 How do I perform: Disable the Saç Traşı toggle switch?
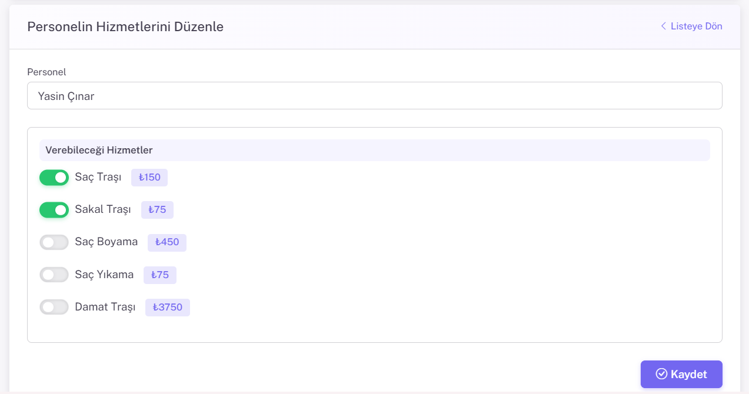54,178
